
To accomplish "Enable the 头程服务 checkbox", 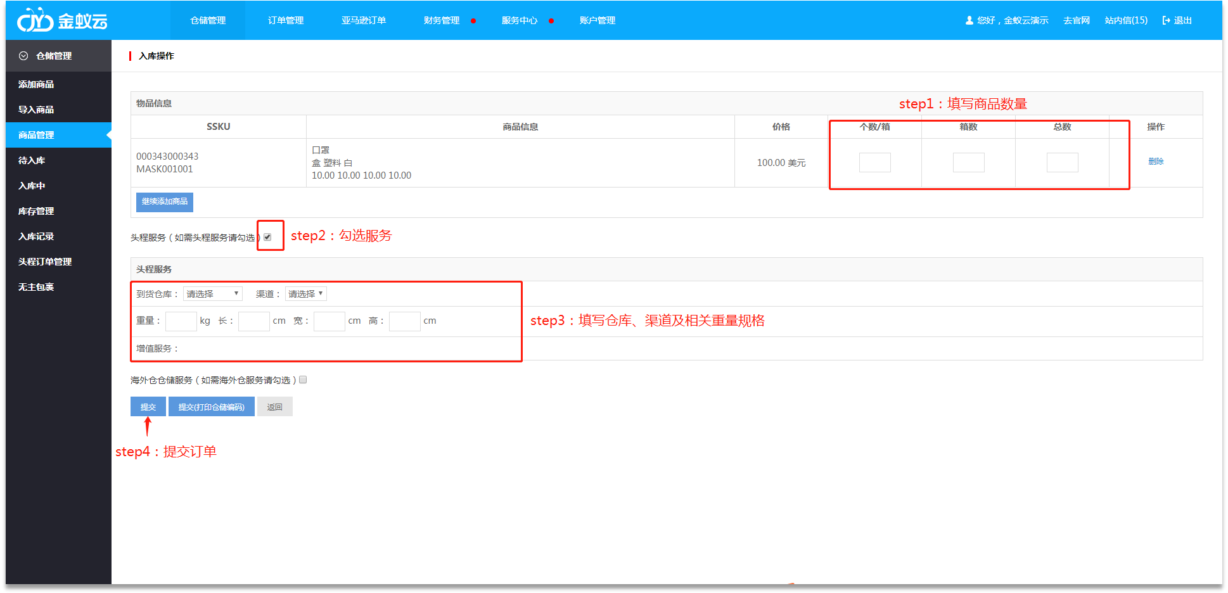I will click(x=267, y=237).
